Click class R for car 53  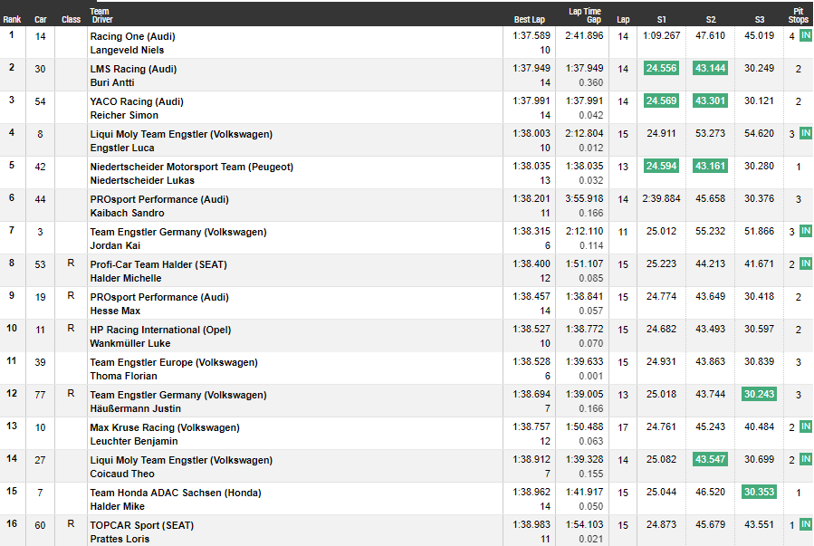(72, 263)
